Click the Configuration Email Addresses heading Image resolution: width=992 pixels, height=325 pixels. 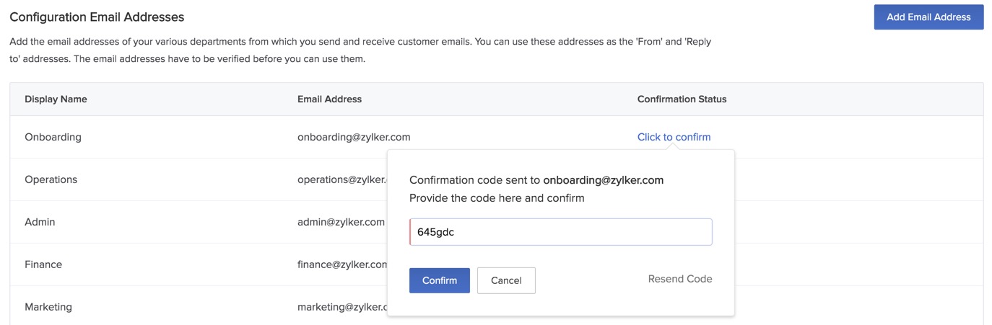(x=97, y=17)
